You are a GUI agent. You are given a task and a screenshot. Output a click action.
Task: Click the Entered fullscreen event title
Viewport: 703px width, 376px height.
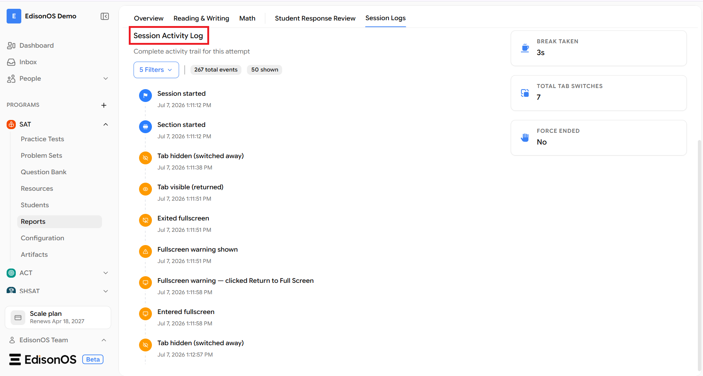186,312
